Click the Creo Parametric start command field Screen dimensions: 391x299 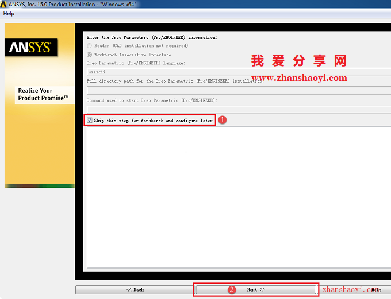click(x=239, y=109)
